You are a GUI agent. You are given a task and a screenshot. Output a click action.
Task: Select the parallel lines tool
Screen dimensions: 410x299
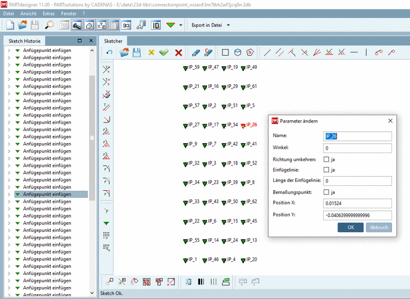(279, 52)
